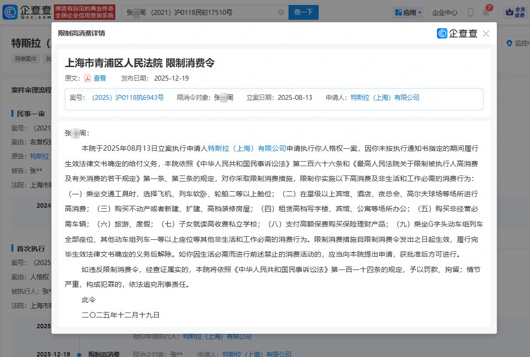Screen dimensions: 530x357
Task: Open the 企业中心 menu item
Action: coord(444,12)
